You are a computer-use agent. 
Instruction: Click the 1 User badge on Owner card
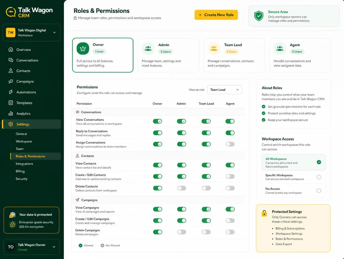pyautogui.click(x=99, y=51)
